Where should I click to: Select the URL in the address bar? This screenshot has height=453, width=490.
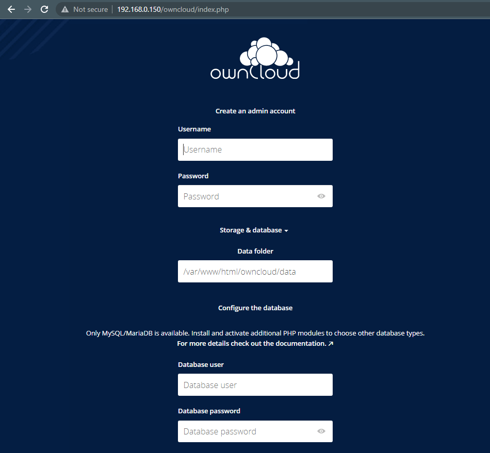[x=173, y=9]
